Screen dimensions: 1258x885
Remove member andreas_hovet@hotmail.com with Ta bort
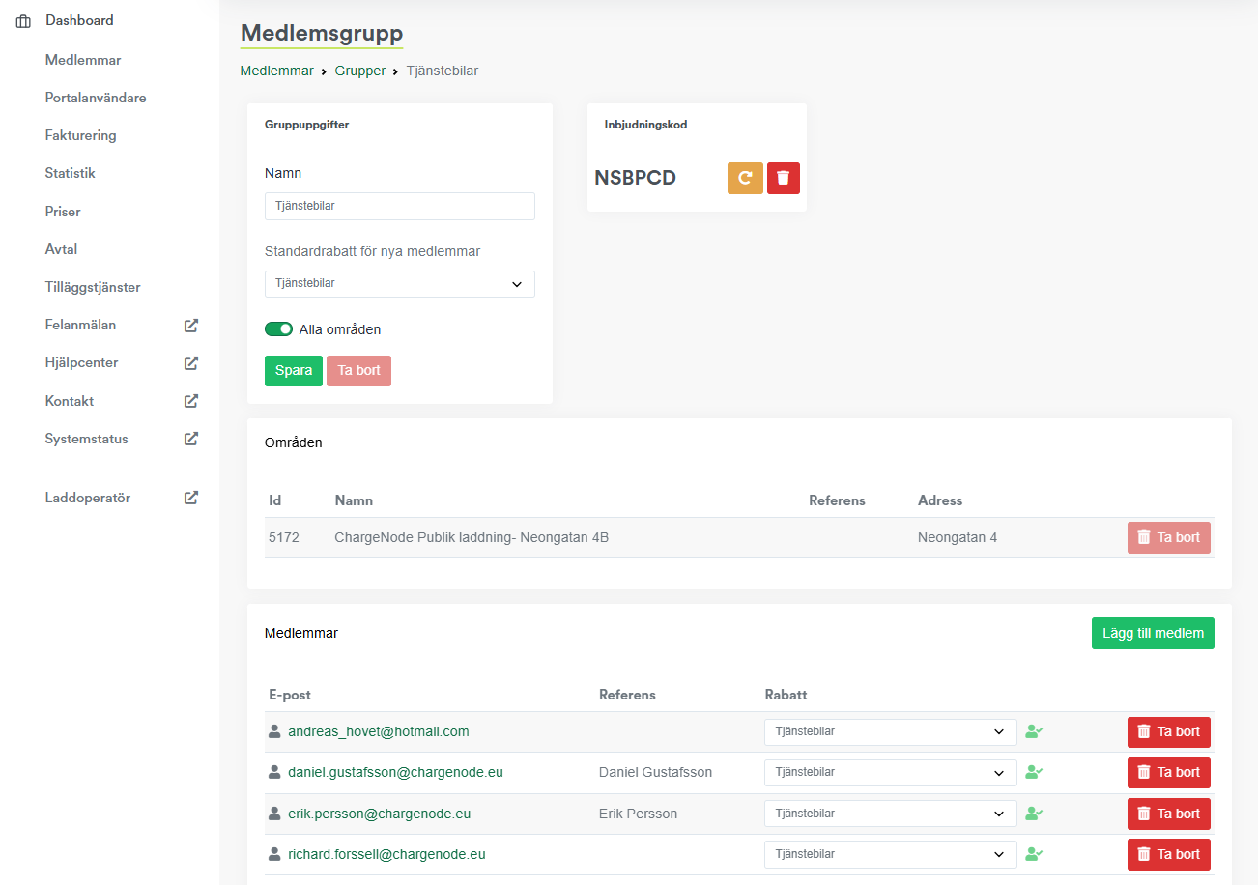pos(1168,732)
